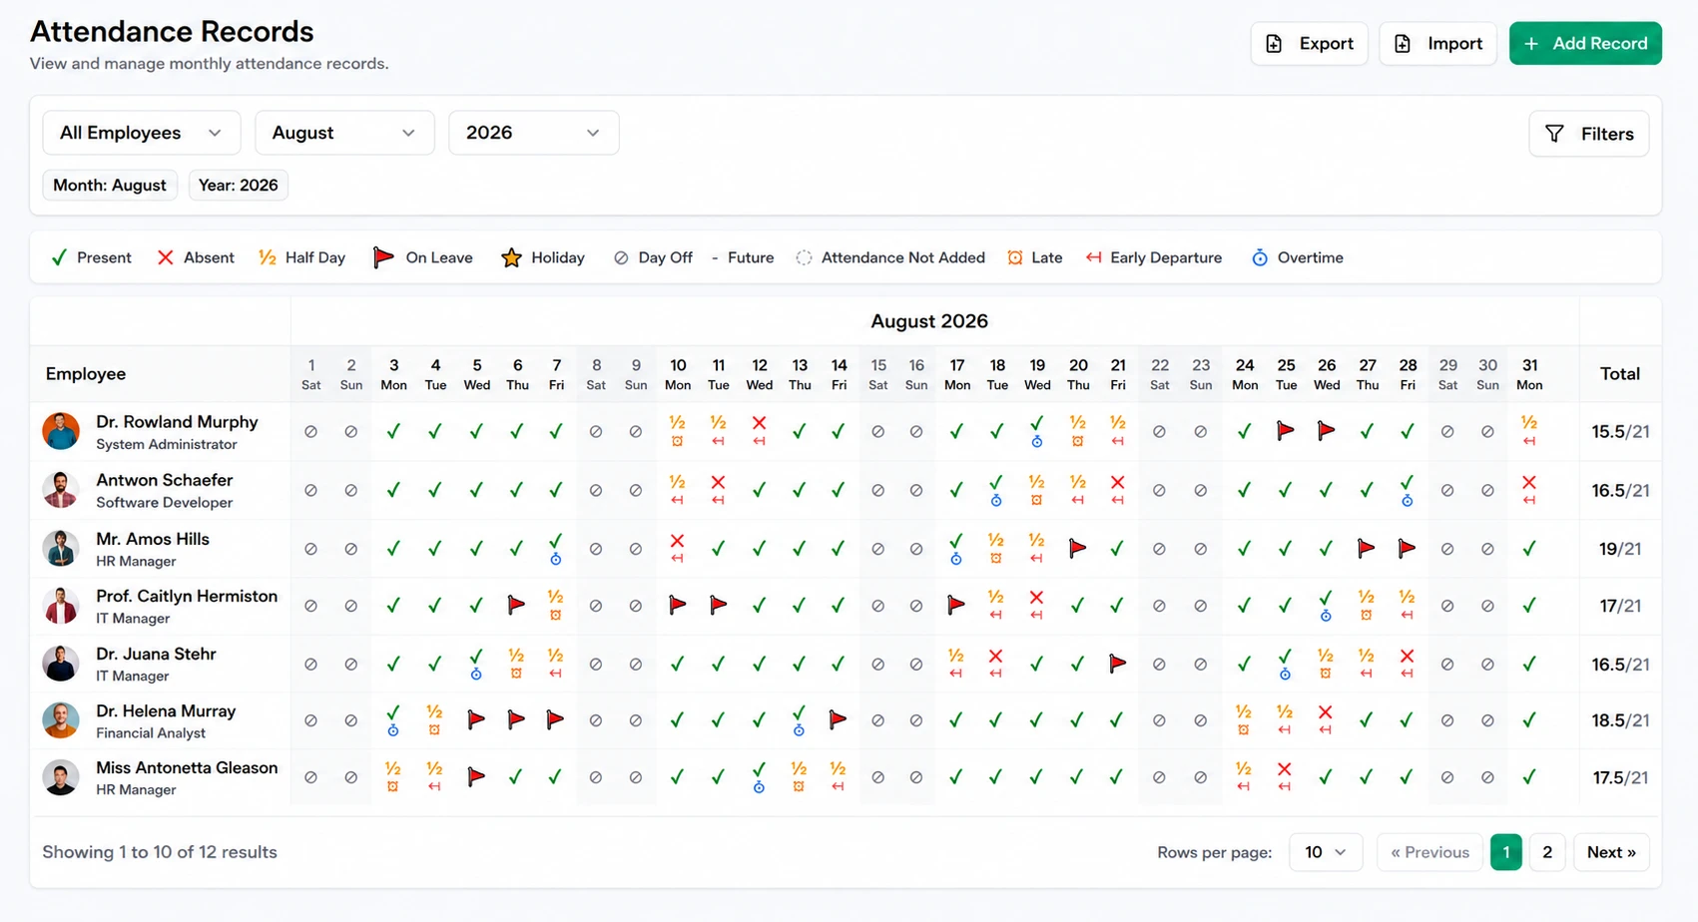Image resolution: width=1698 pixels, height=922 pixels.
Task: Open the Rows per page dropdown
Action: point(1326,852)
